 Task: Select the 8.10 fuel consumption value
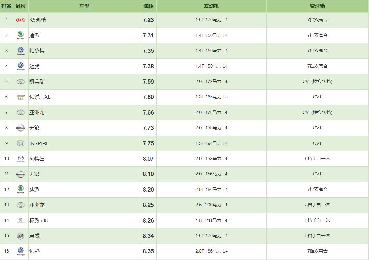point(148,174)
